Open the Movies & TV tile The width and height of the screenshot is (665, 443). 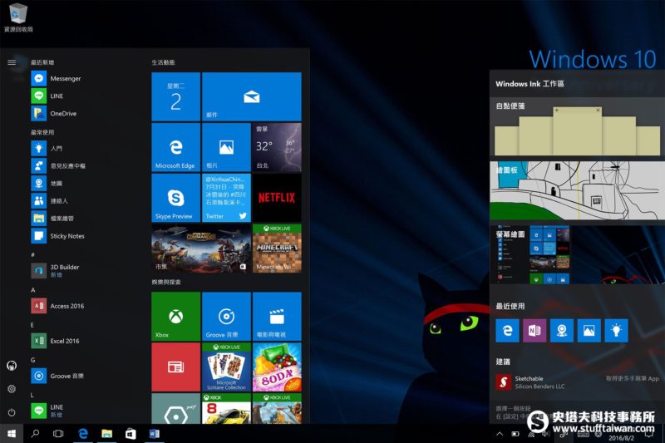(x=277, y=316)
